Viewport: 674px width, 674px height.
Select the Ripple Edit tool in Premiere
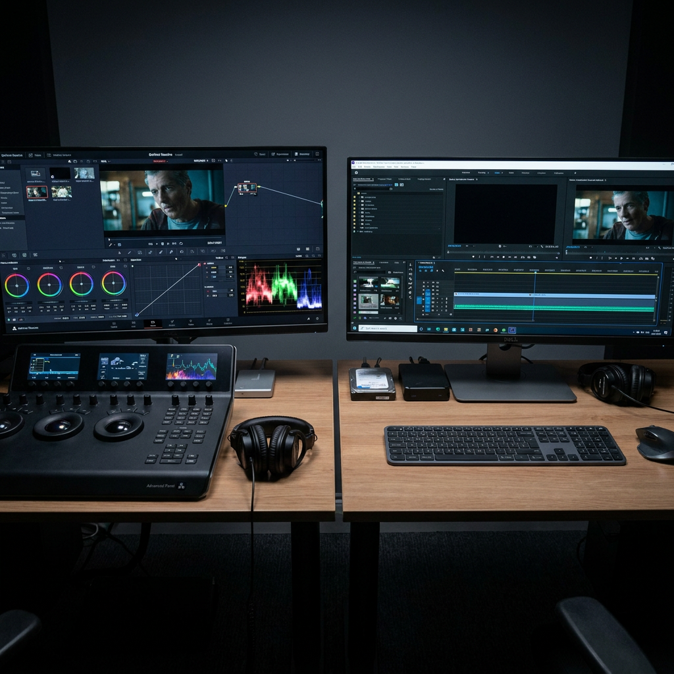pyautogui.click(x=411, y=274)
